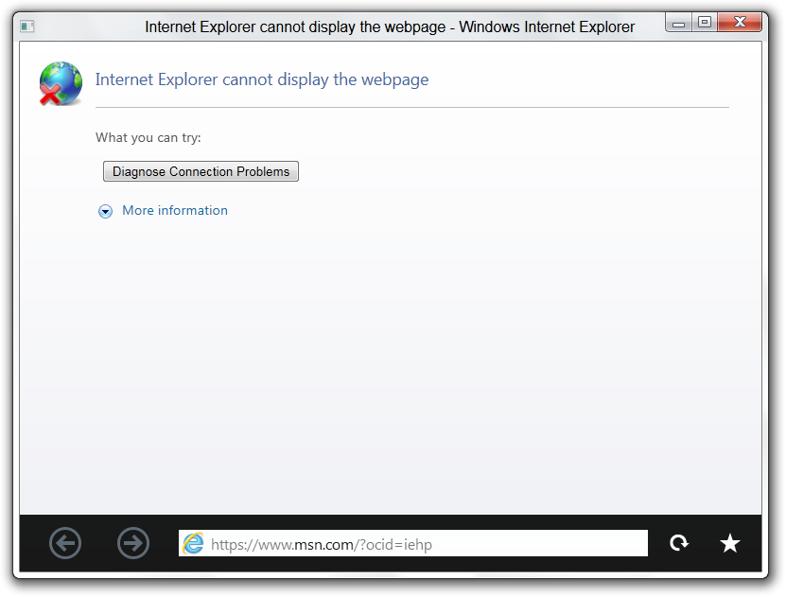Click the globe with red X error icon

[x=61, y=83]
